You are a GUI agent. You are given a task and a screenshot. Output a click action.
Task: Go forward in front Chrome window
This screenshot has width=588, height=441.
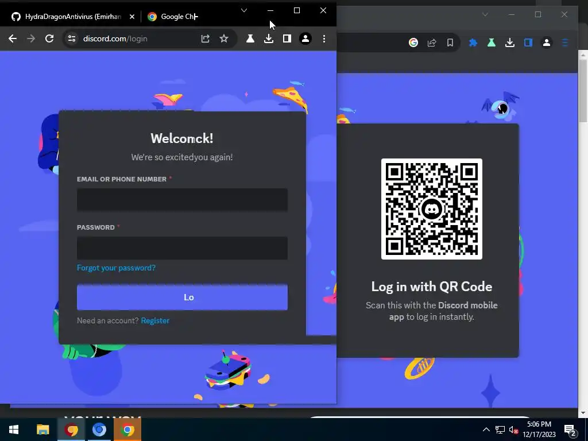click(x=31, y=38)
